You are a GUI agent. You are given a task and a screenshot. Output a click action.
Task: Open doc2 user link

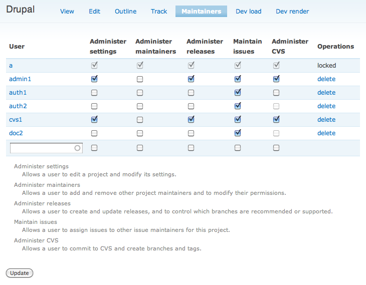[x=16, y=133]
